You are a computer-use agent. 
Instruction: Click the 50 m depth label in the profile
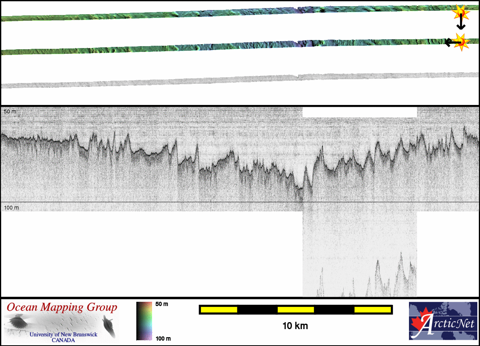coord(10,111)
